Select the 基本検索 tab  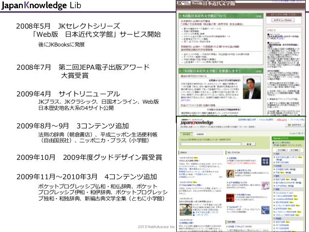click(x=186, y=134)
